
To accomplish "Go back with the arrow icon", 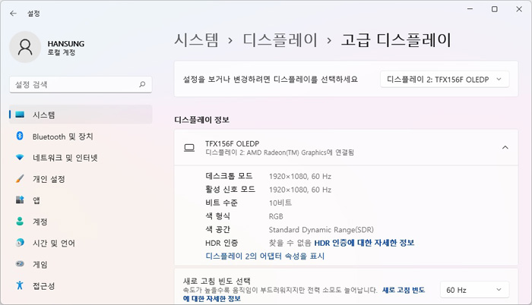I will pyautogui.click(x=13, y=14).
